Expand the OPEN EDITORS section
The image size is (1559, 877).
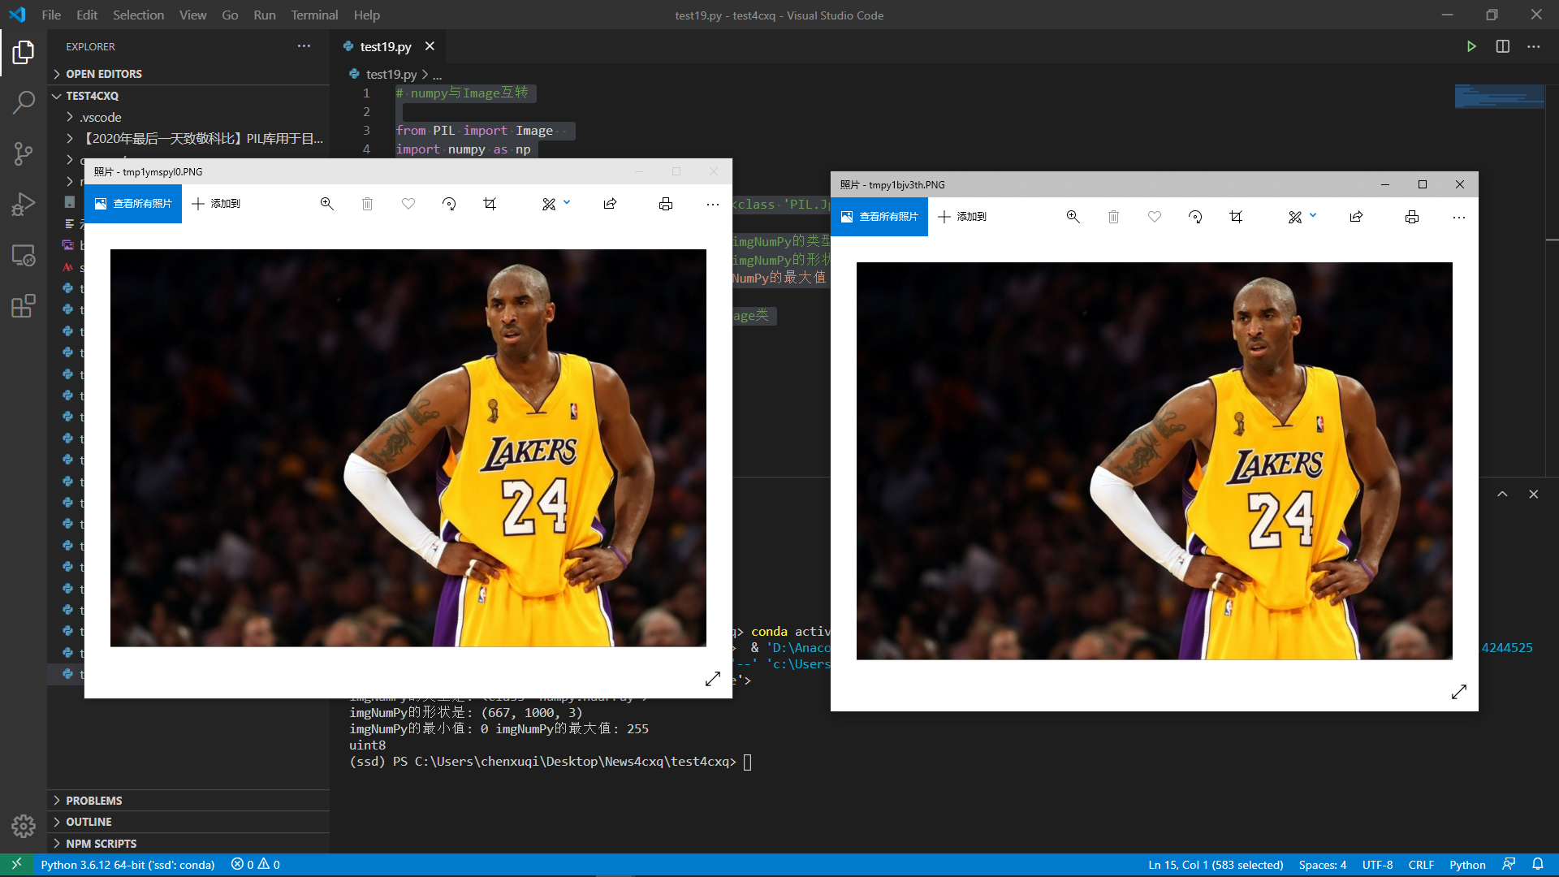[x=104, y=73]
